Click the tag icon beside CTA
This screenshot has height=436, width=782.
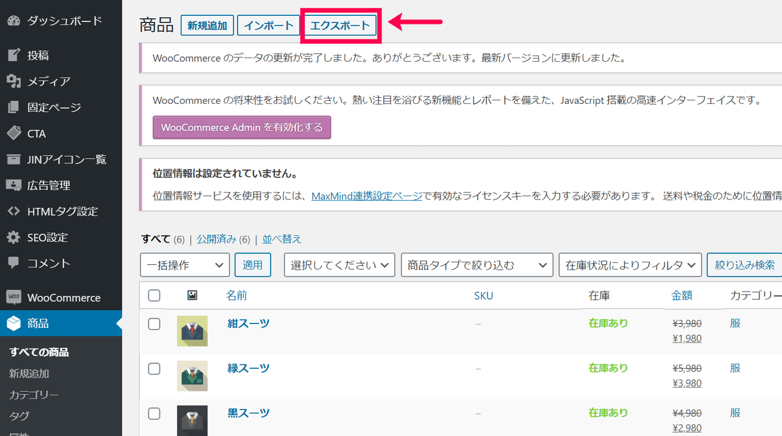(14, 133)
